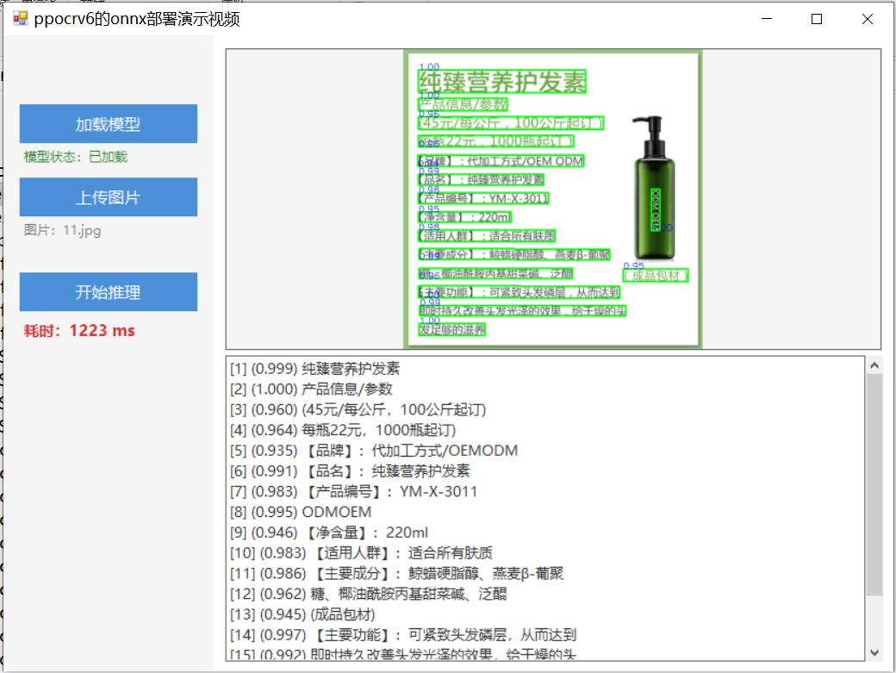Viewport: 896px width, 673px height.
Task: Select result line '[11] (0.986) 【主要成分】'
Action: [397, 574]
